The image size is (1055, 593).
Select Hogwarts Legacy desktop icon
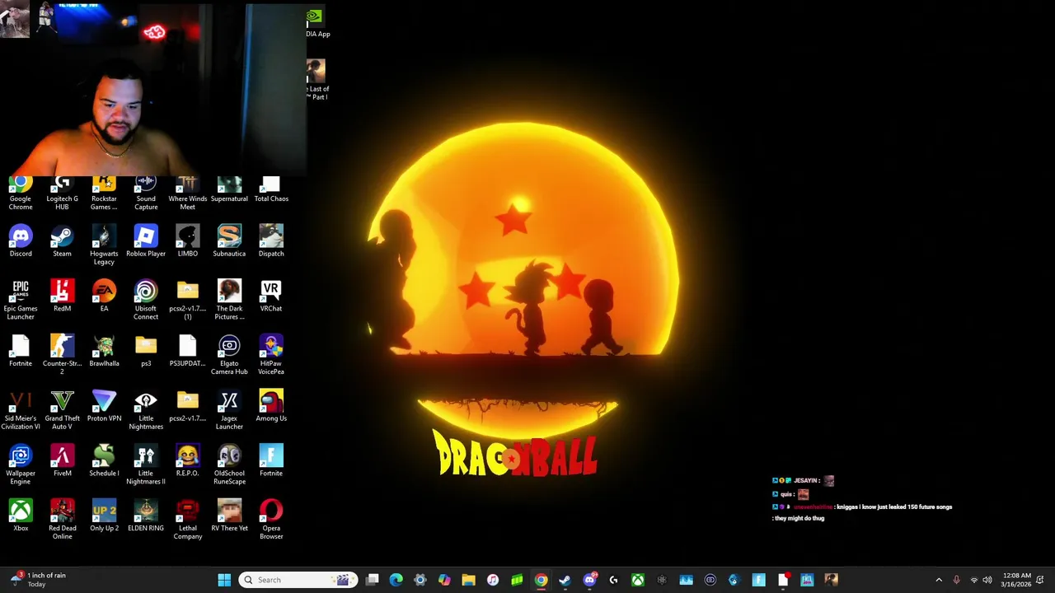point(104,245)
